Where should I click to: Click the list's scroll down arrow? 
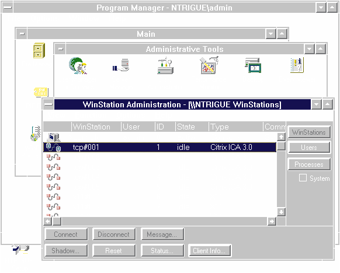pyautogui.click(x=281, y=212)
